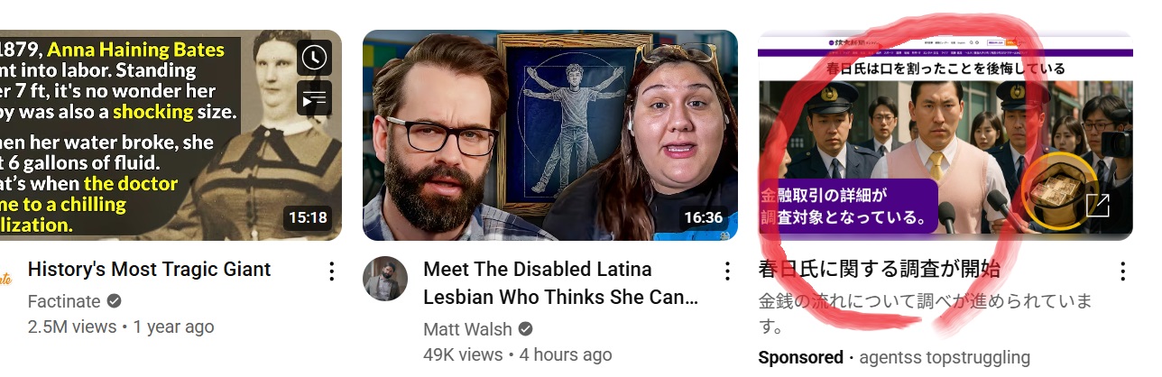
Task: Click the external link icon on ad thumbnail
Action: tap(1098, 206)
